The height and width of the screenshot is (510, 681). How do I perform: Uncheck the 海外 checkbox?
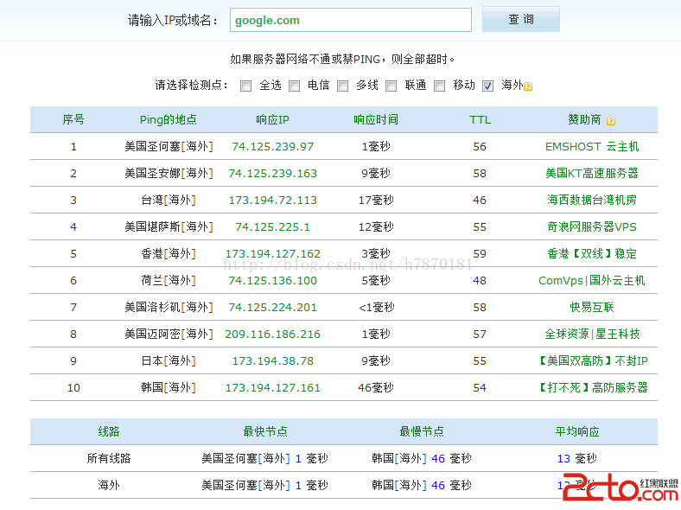coord(487,86)
